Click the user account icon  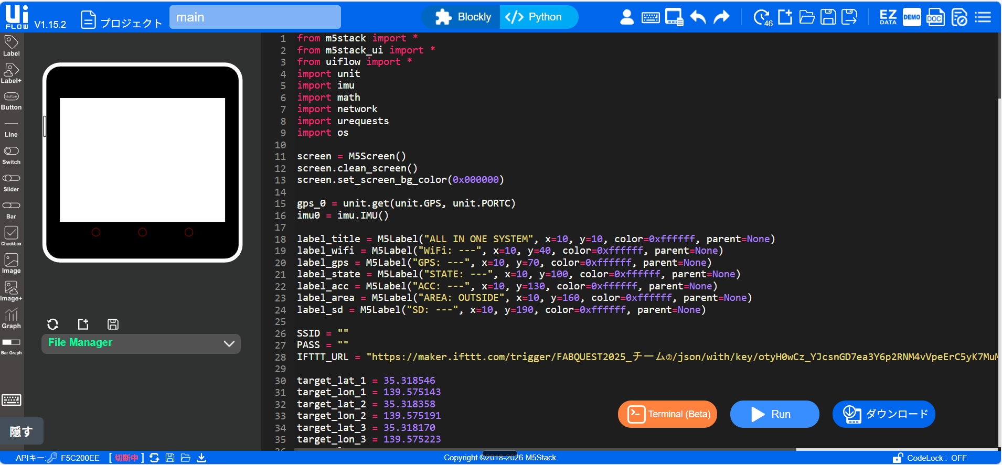click(x=627, y=17)
